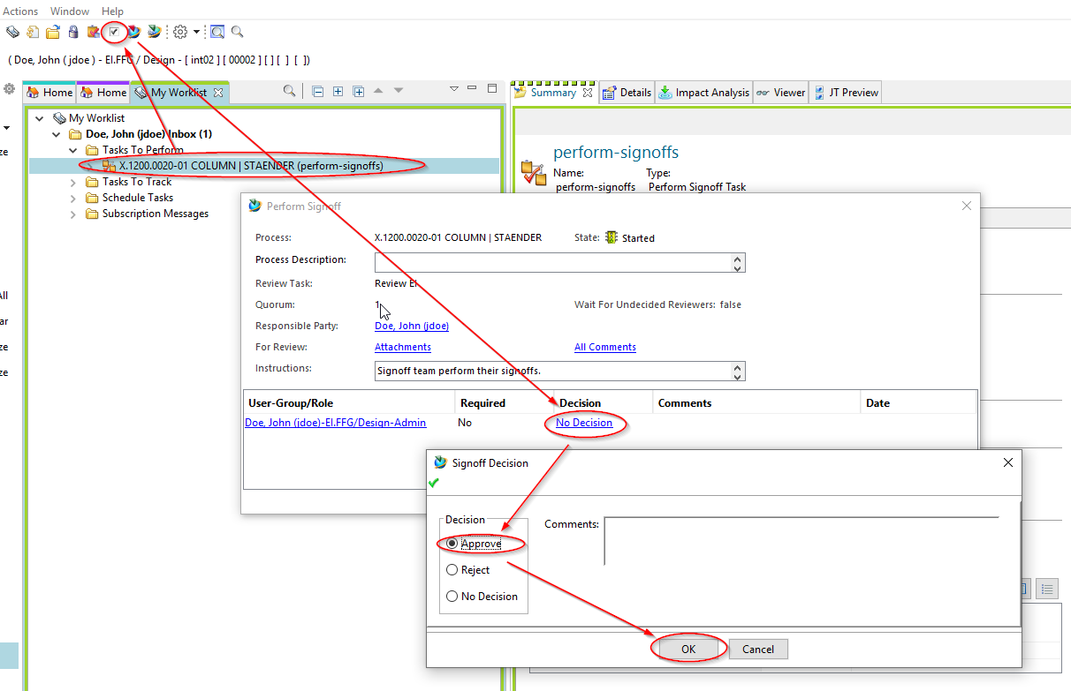The height and width of the screenshot is (691, 1071).
Task: Click the magnifier search icon in My Worklist
Action: pyautogui.click(x=289, y=91)
